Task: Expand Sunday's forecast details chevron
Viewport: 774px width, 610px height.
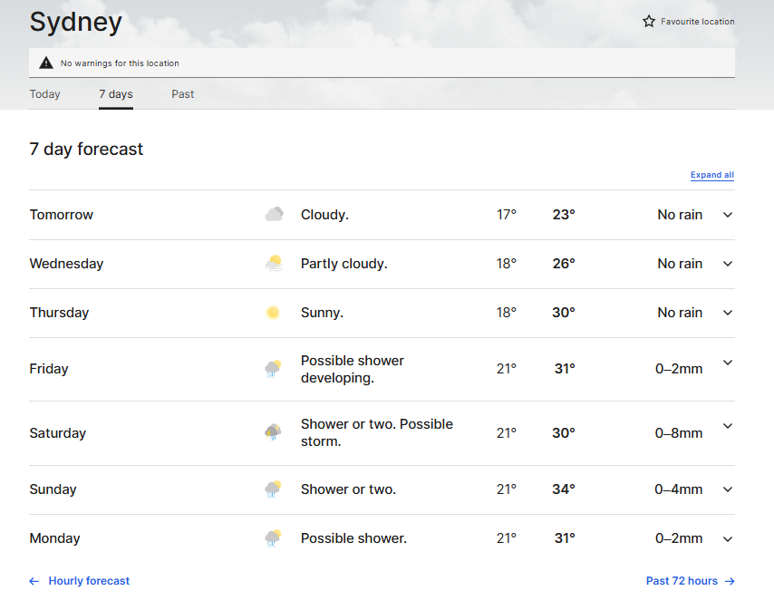Action: click(x=728, y=489)
